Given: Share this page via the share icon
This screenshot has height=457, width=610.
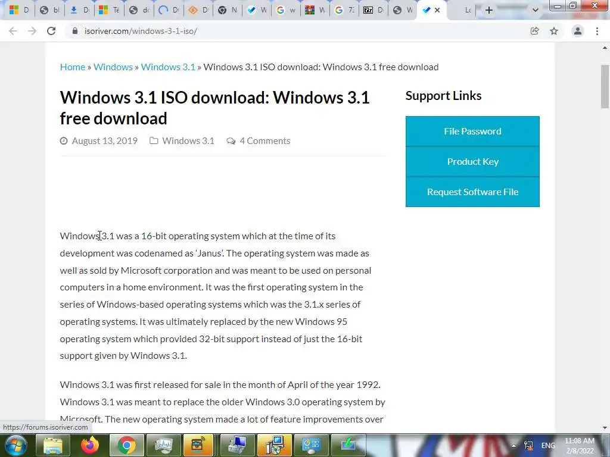Looking at the screenshot, I should (x=535, y=31).
